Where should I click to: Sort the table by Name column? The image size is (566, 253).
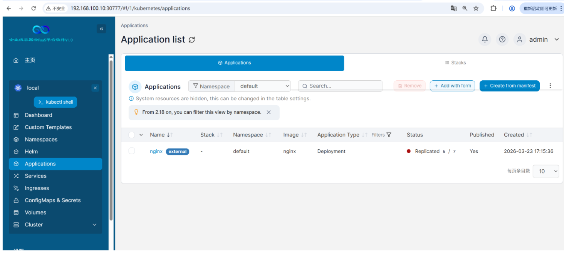[x=161, y=135]
